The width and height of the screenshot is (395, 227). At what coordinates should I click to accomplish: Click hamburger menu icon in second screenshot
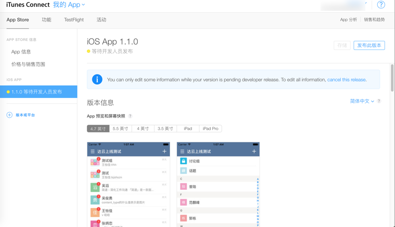tap(182, 152)
